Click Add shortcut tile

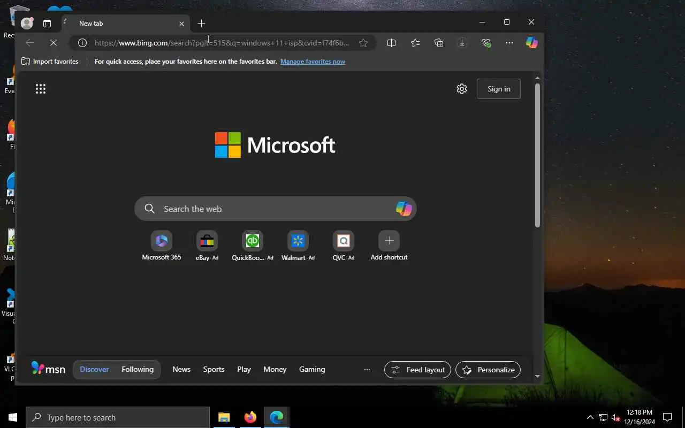[x=389, y=246]
